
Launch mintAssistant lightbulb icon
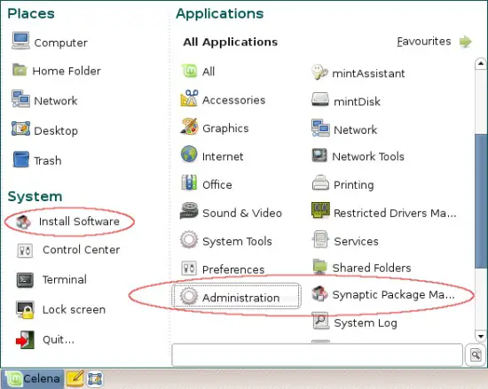point(319,72)
